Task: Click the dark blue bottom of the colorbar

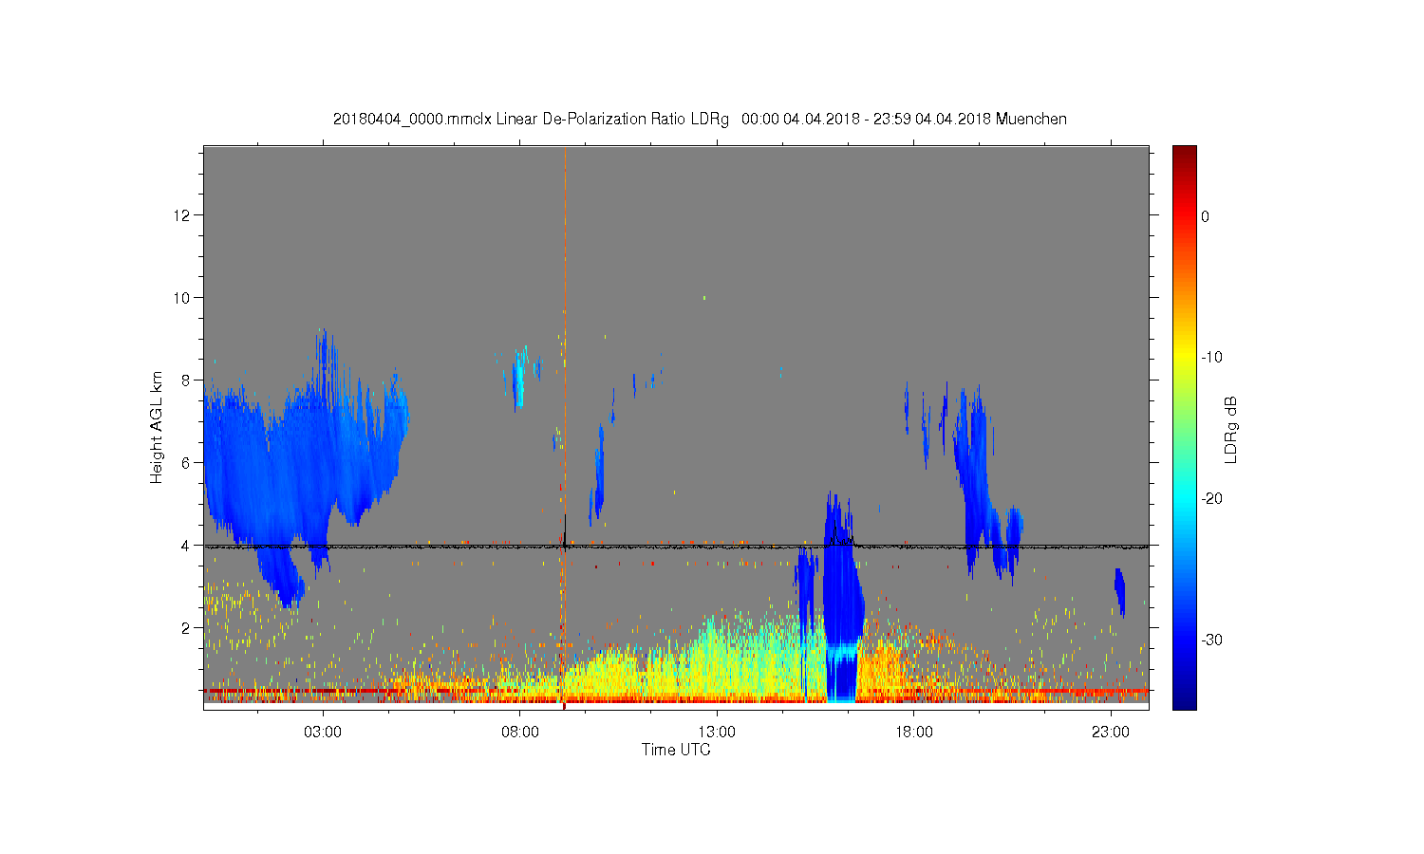Action: [x=1184, y=697]
